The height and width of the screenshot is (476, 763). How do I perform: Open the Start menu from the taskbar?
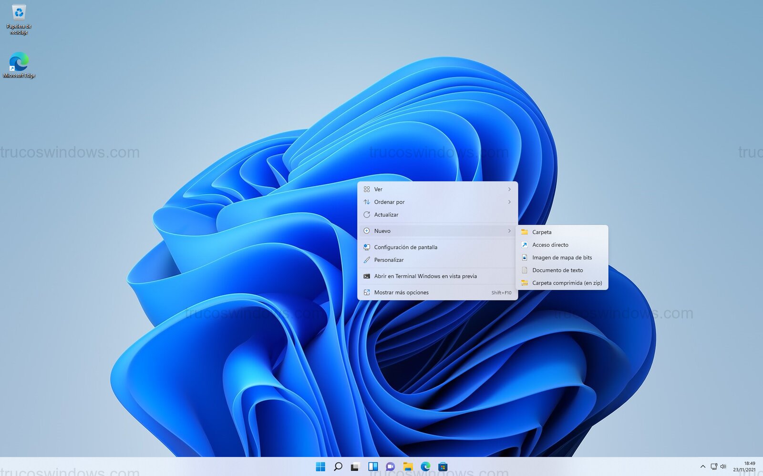[320, 466]
